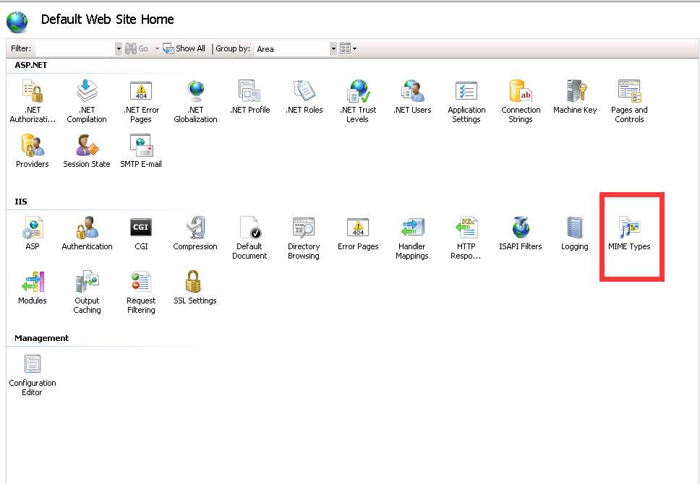This screenshot has width=700, height=484.
Task: Open the .NET Profile feature
Action: point(249,97)
